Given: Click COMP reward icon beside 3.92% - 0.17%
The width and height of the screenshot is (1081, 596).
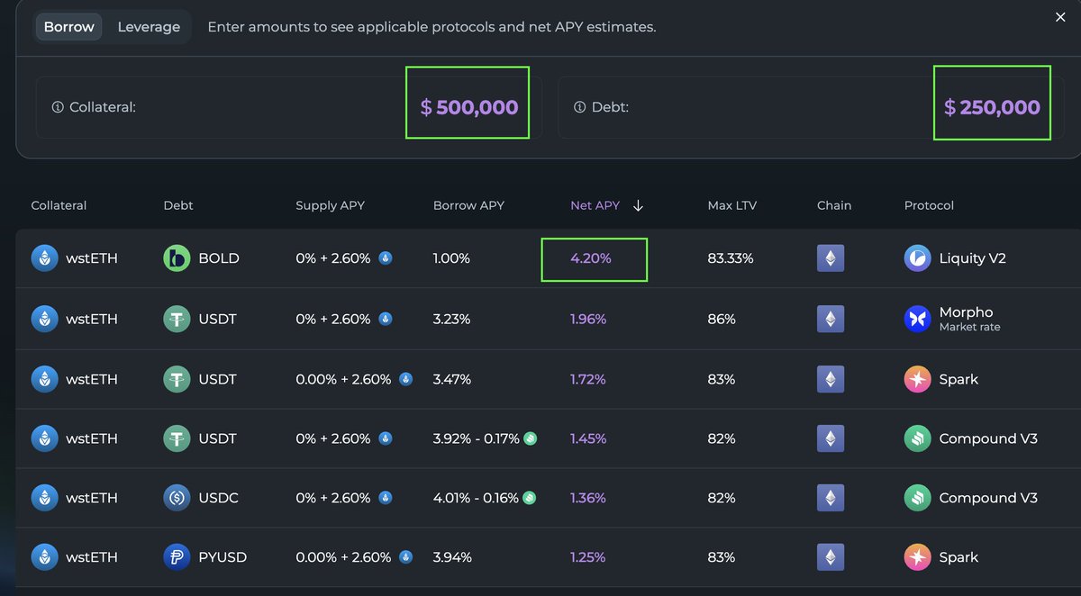Looking at the screenshot, I should (531, 438).
